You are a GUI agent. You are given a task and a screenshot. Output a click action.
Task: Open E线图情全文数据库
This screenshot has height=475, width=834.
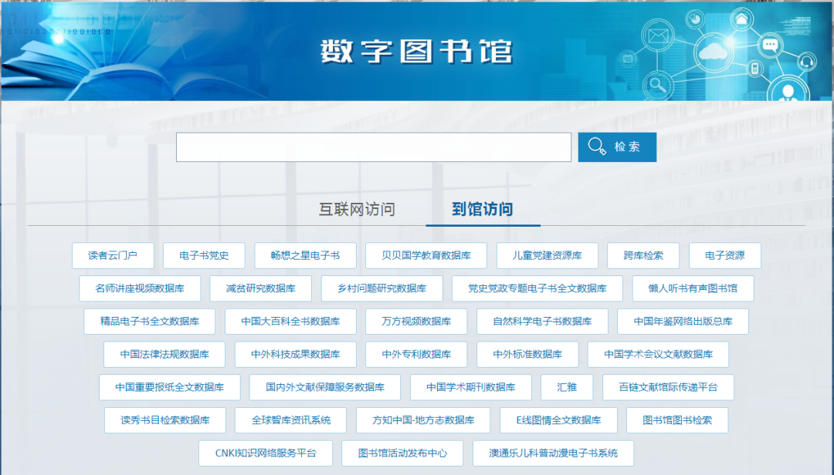pos(558,420)
